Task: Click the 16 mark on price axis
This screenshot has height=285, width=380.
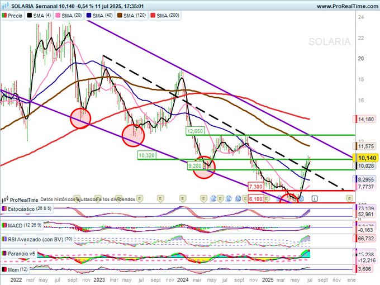Action: point(361,101)
